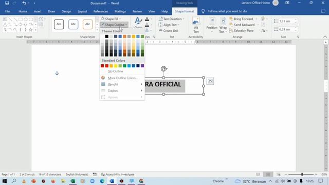This screenshot has width=329, height=185.
Task: Expand the Dashes submenu
Action: [x=122, y=90]
